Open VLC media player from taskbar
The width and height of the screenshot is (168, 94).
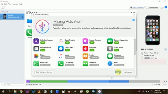(39, 91)
